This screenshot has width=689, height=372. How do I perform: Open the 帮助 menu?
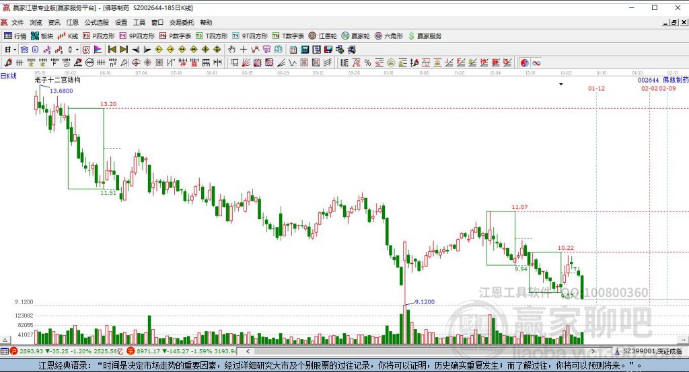click(206, 22)
